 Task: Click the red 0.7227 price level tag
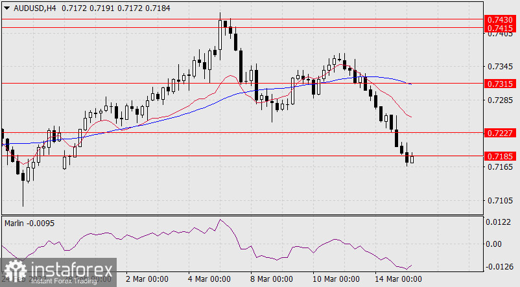(x=501, y=132)
